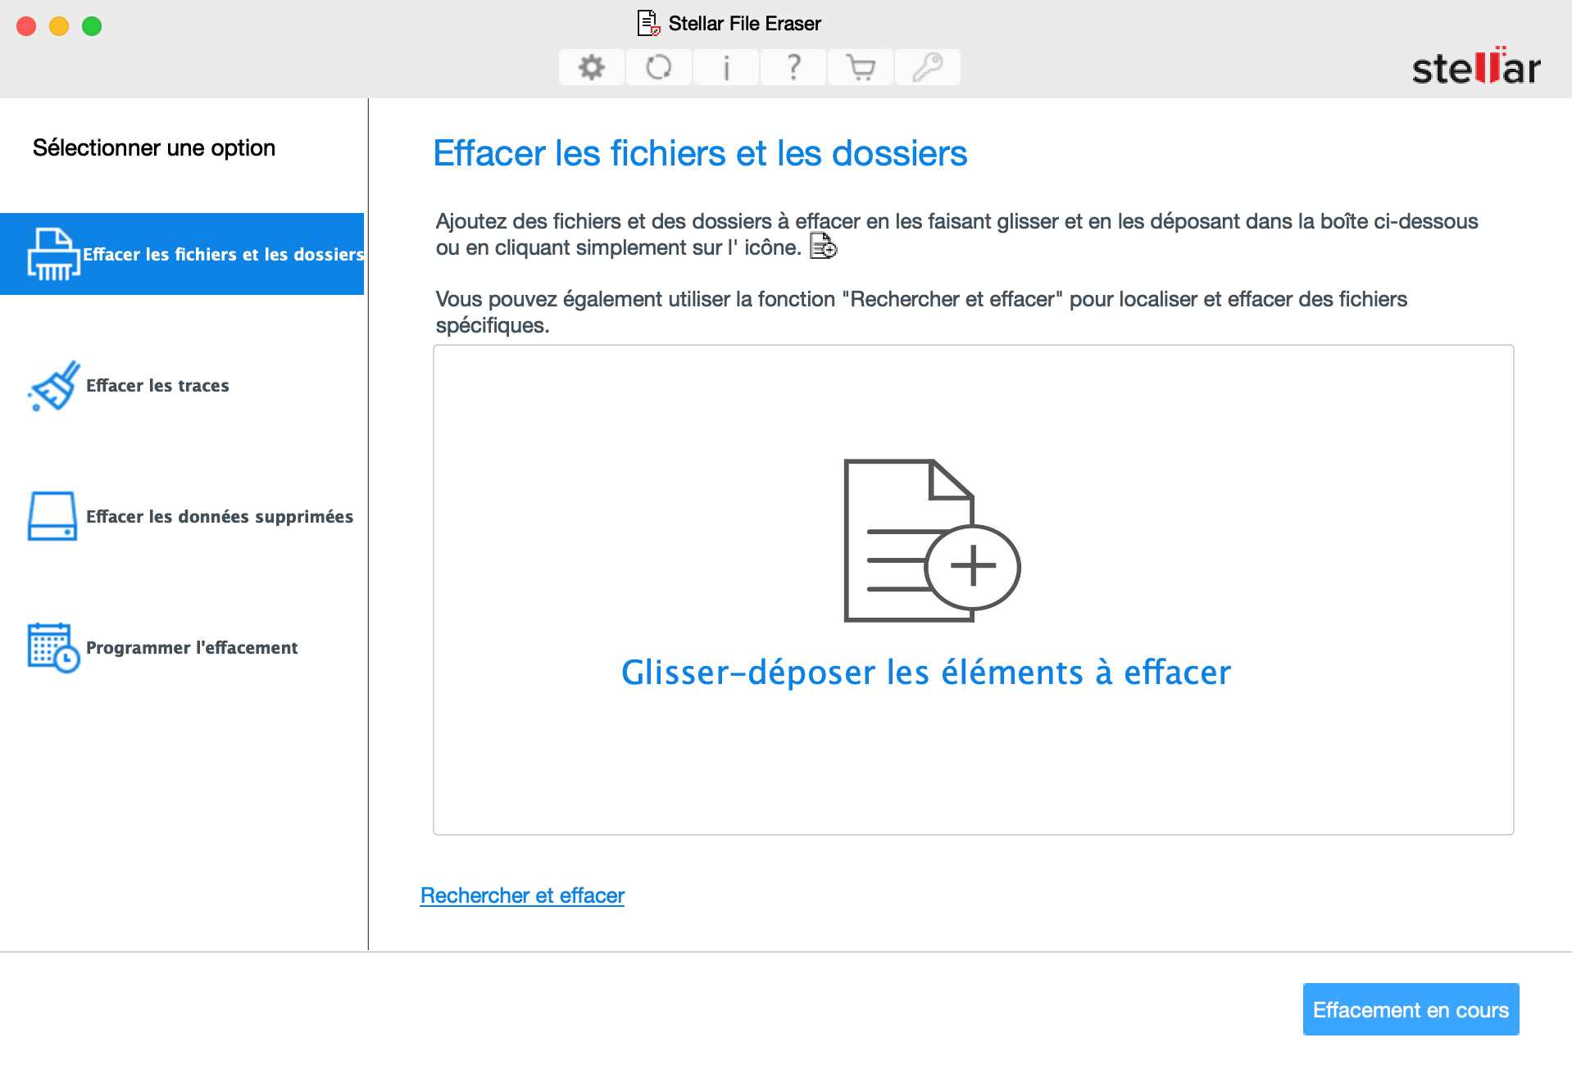1572x1065 pixels.
Task: Select 'Effacer les données supprimées' option
Action: [182, 516]
